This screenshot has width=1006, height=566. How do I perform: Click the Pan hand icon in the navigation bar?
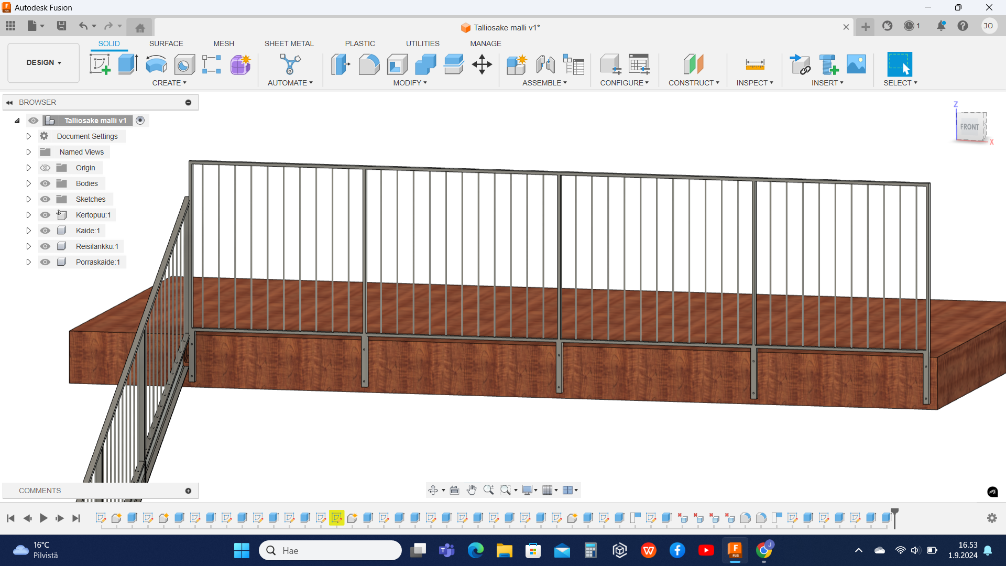pyautogui.click(x=472, y=490)
